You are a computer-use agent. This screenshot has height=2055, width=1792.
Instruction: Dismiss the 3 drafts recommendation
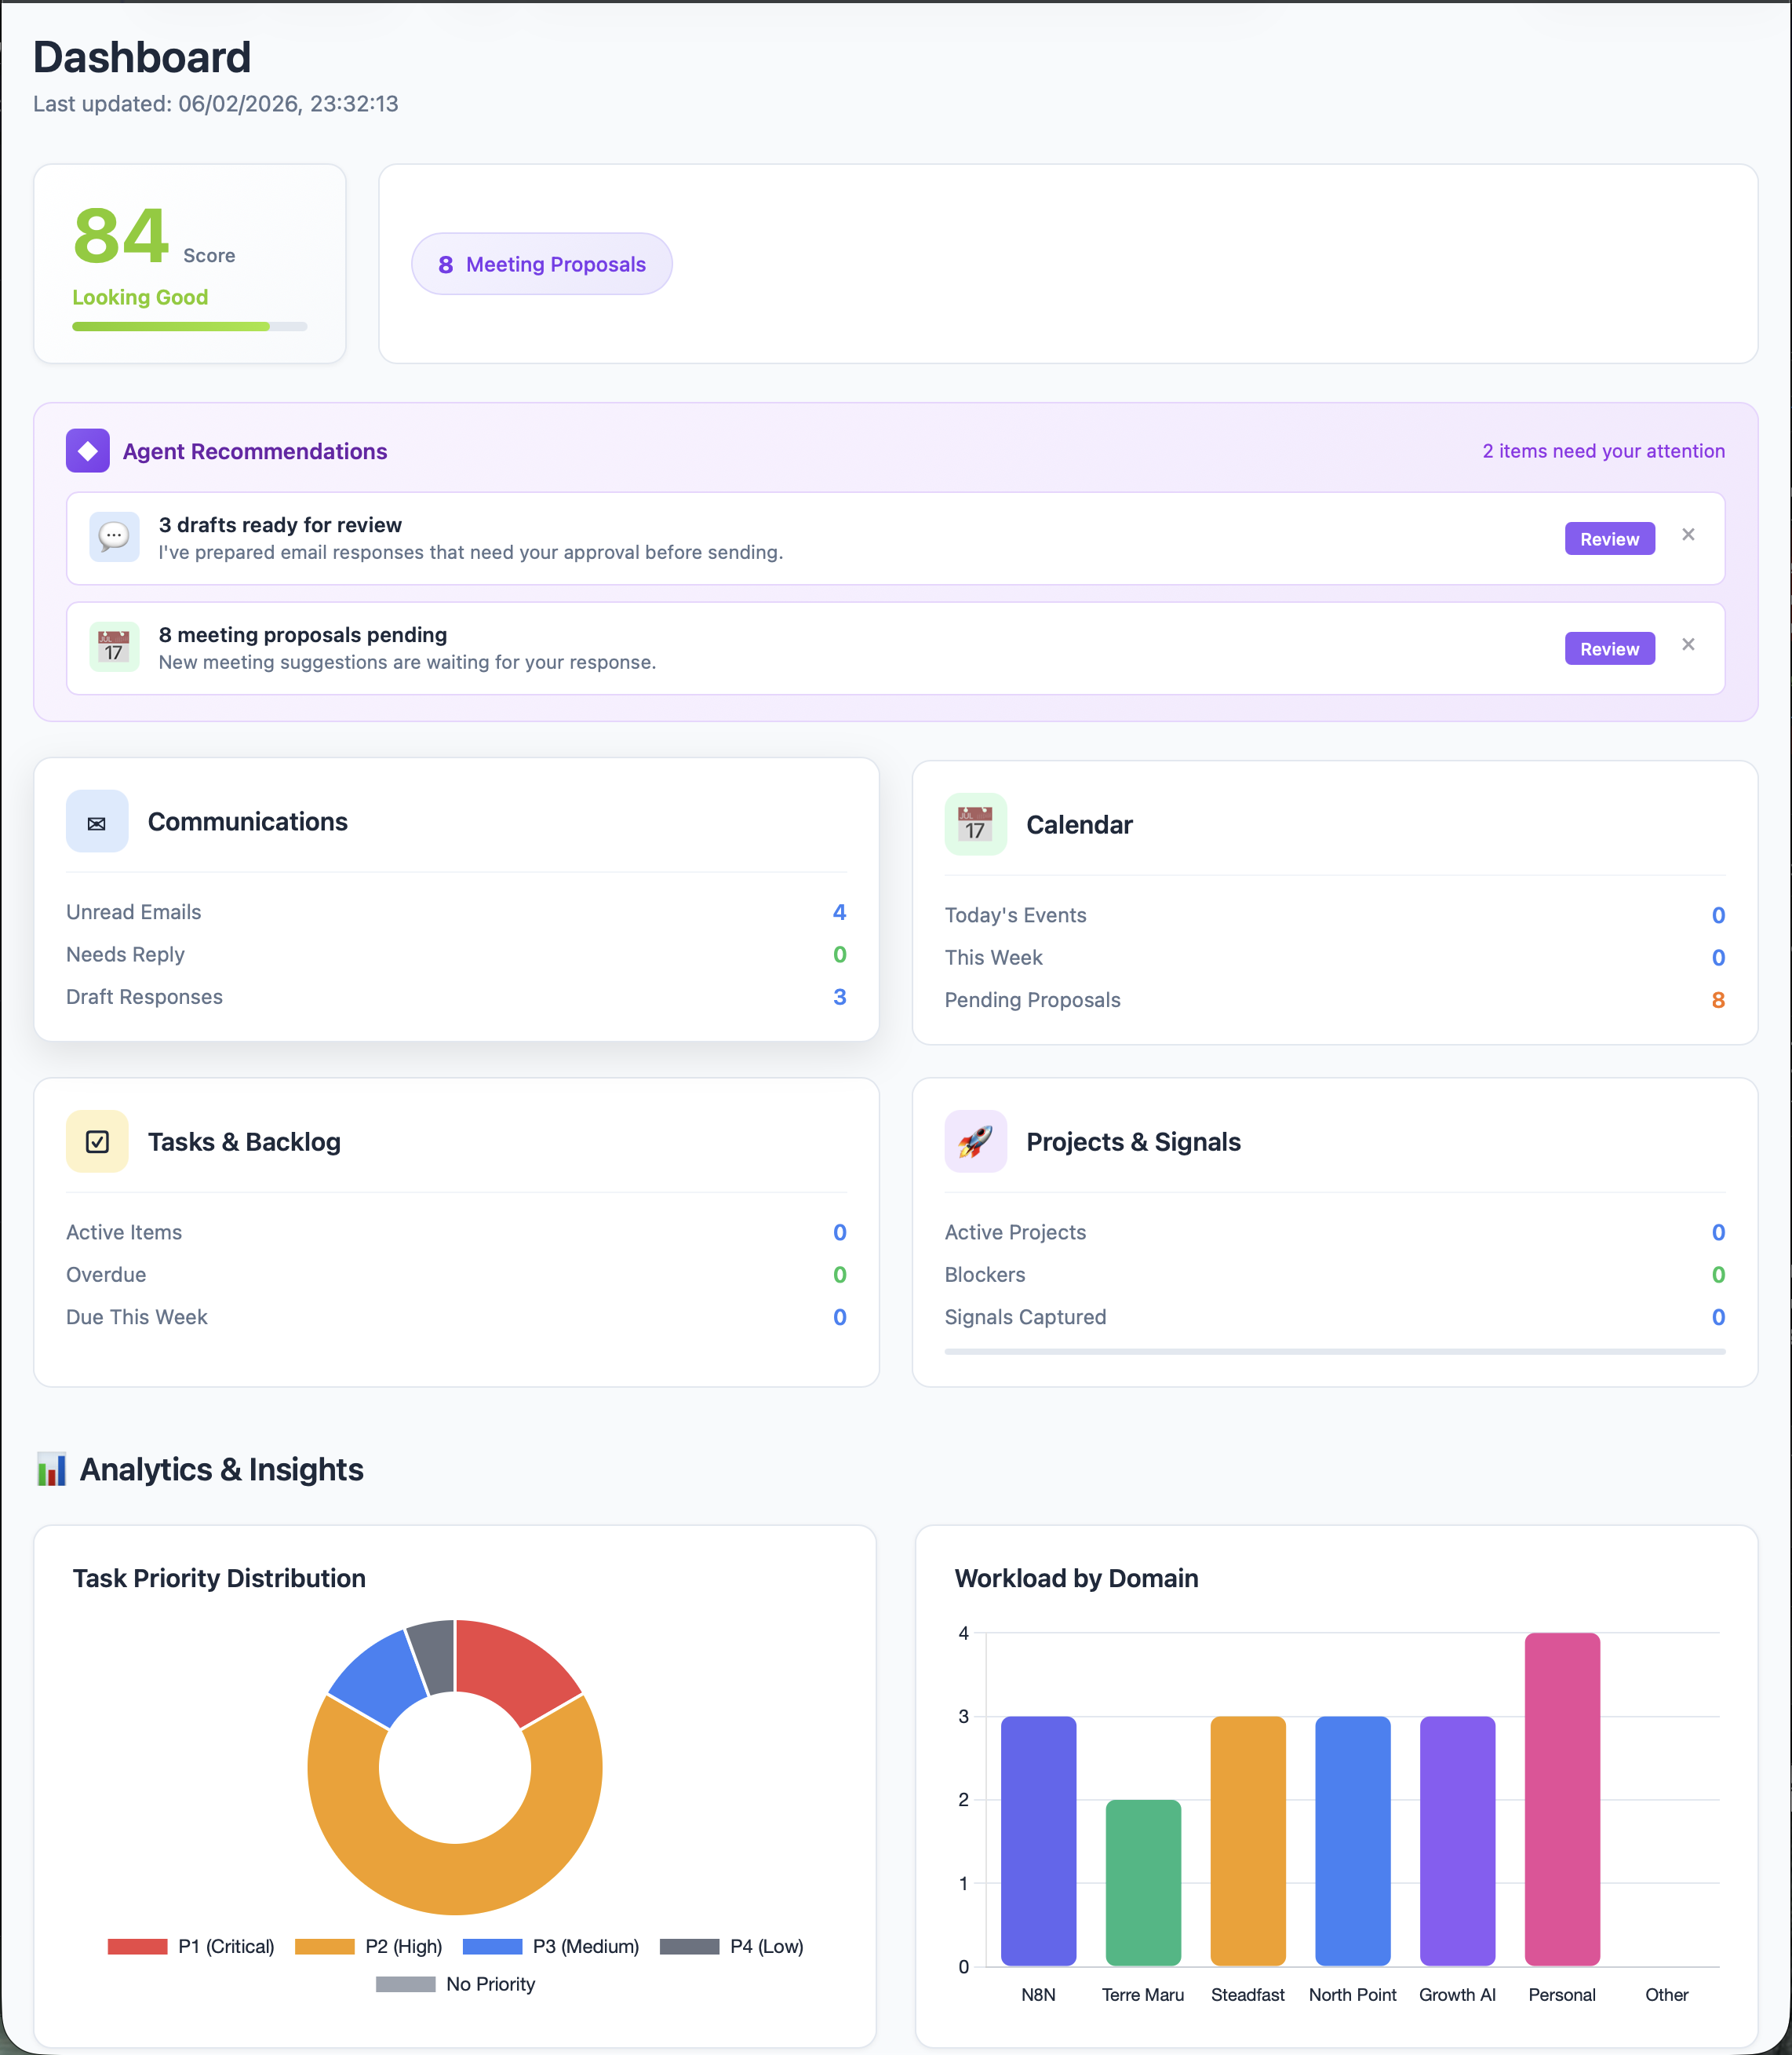pyautogui.click(x=1688, y=535)
